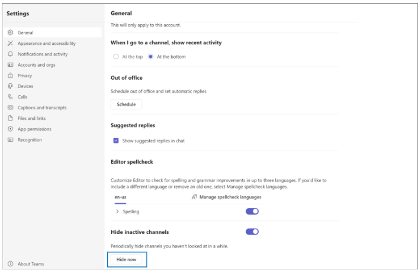The height and width of the screenshot is (270, 418).
Task: Click the Hide now button
Action: pos(127,259)
